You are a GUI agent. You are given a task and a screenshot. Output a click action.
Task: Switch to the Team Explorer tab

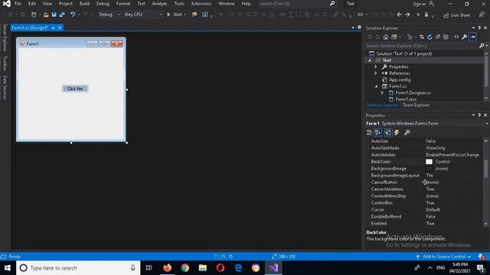[x=416, y=105]
